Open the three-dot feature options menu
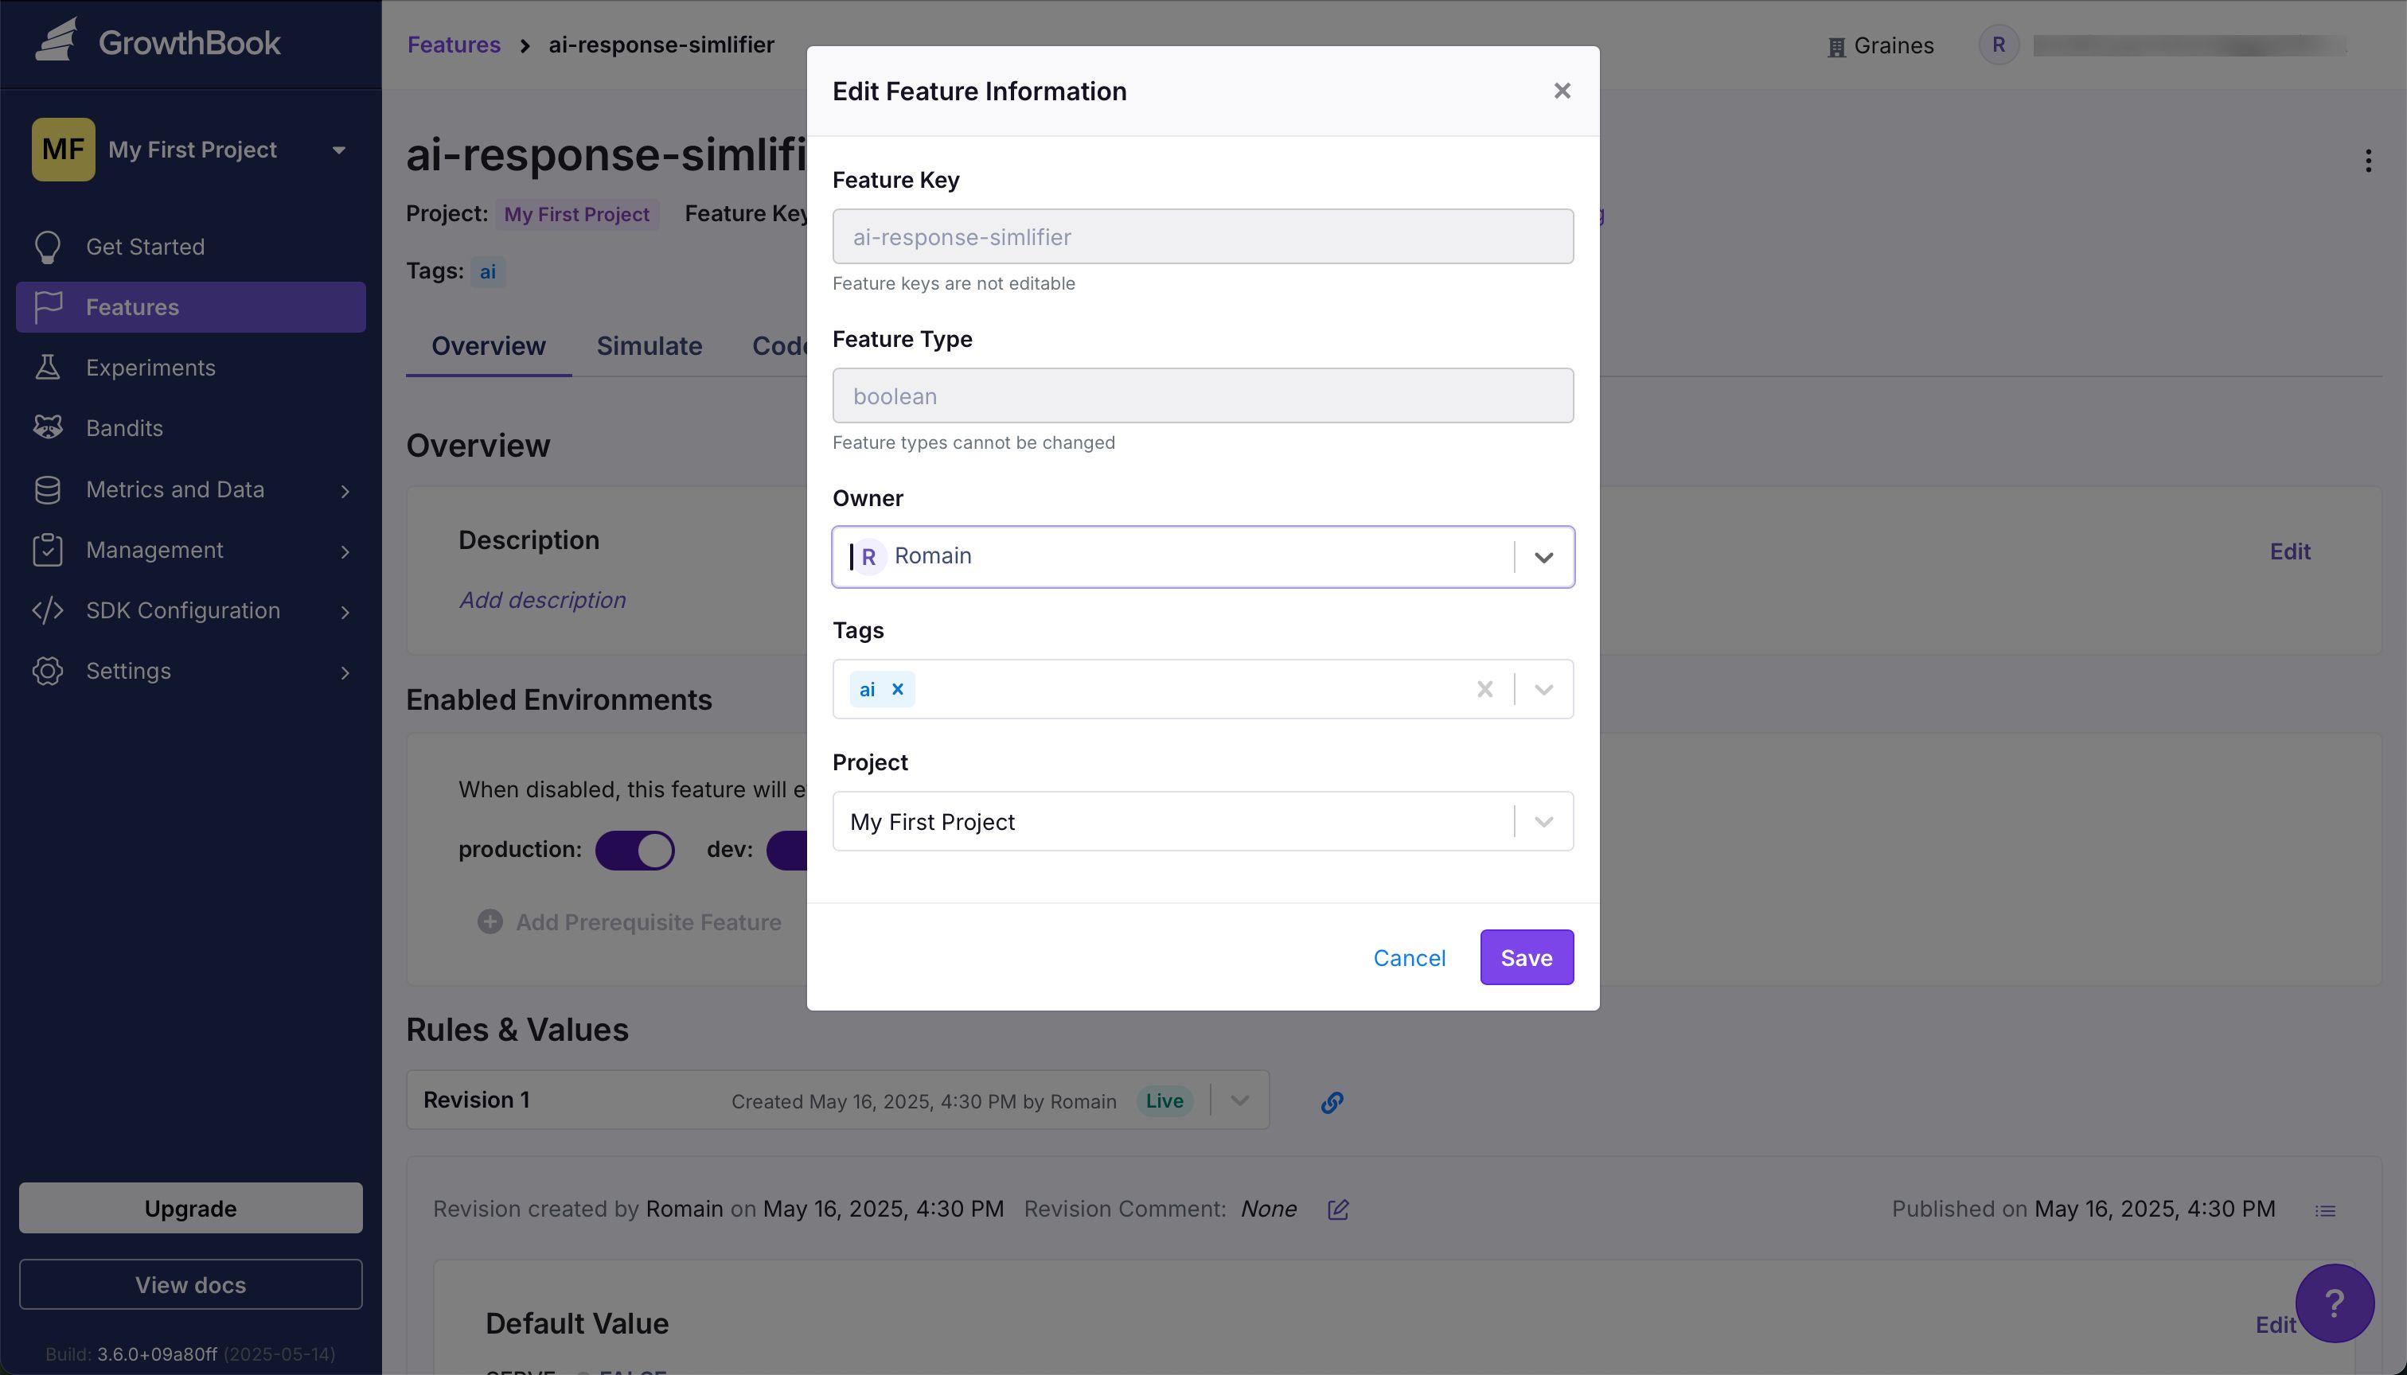 2368,161
